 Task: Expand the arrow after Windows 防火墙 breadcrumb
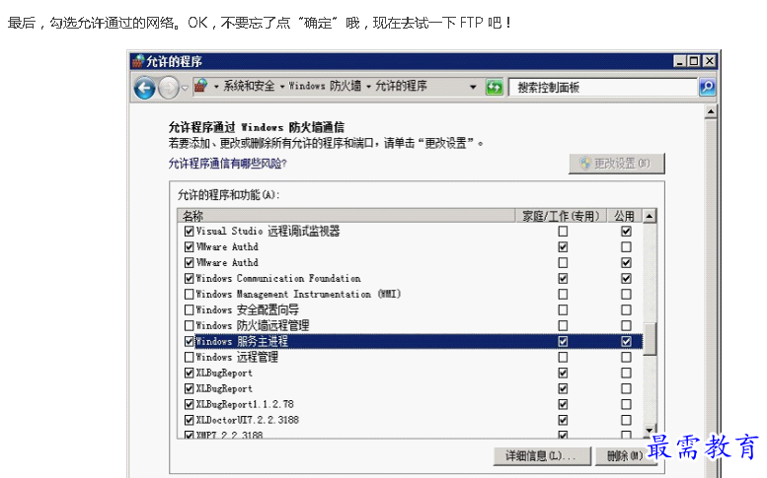pos(368,88)
